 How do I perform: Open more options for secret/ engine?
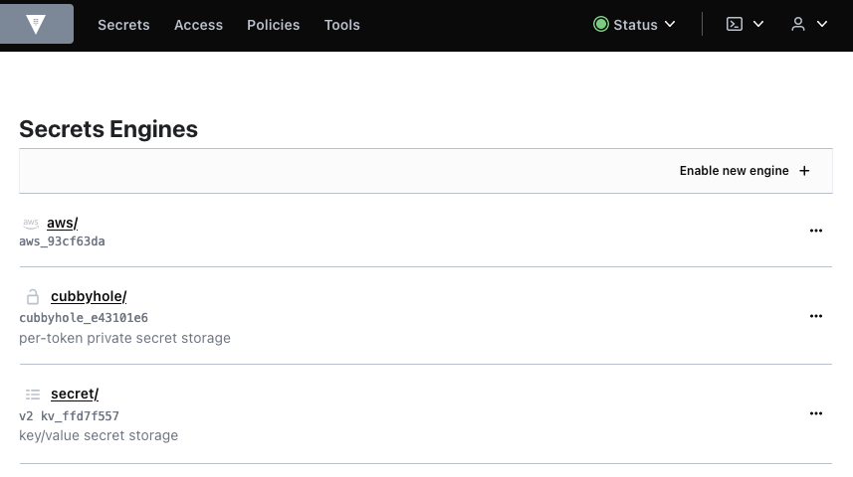coord(816,413)
